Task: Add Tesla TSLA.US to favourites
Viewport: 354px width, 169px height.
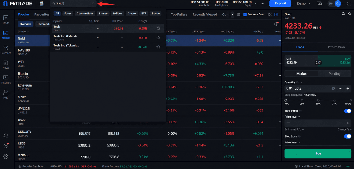Action: click(x=158, y=28)
